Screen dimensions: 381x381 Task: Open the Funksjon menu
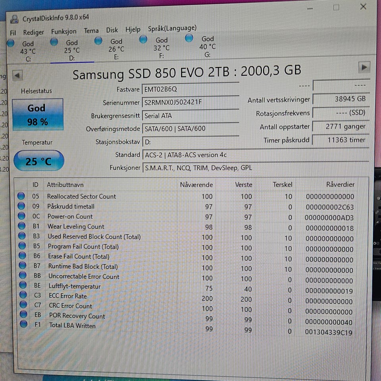coord(63,32)
